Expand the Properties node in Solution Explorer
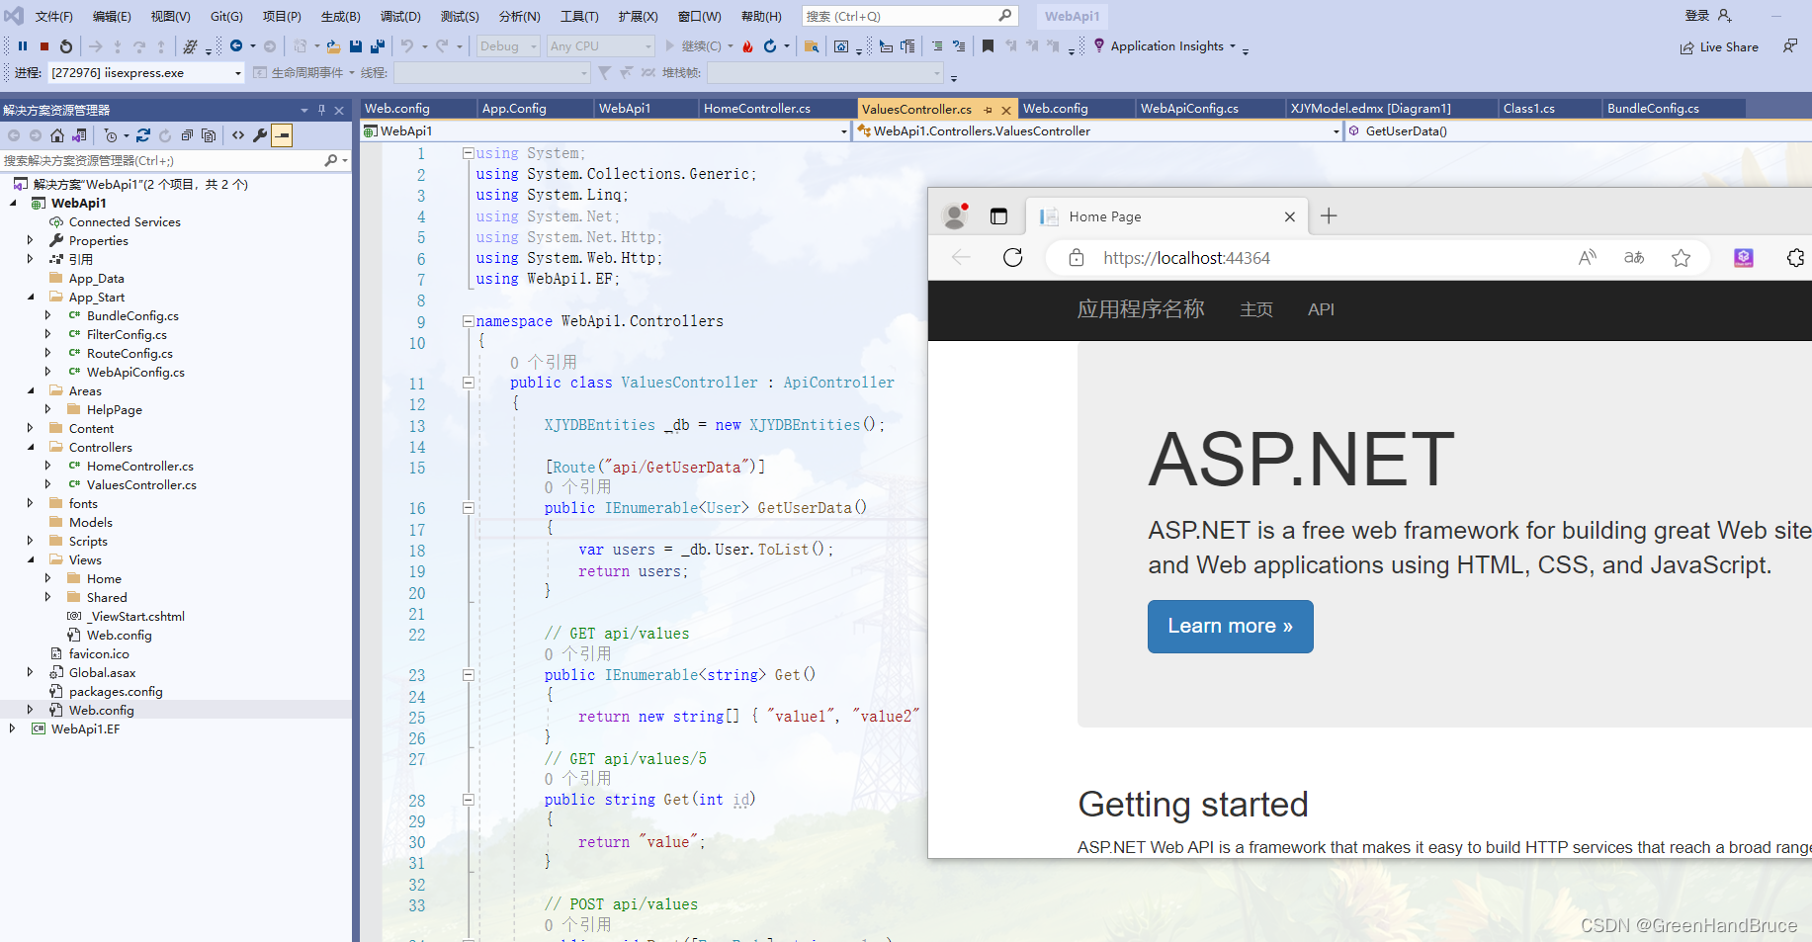 point(30,240)
